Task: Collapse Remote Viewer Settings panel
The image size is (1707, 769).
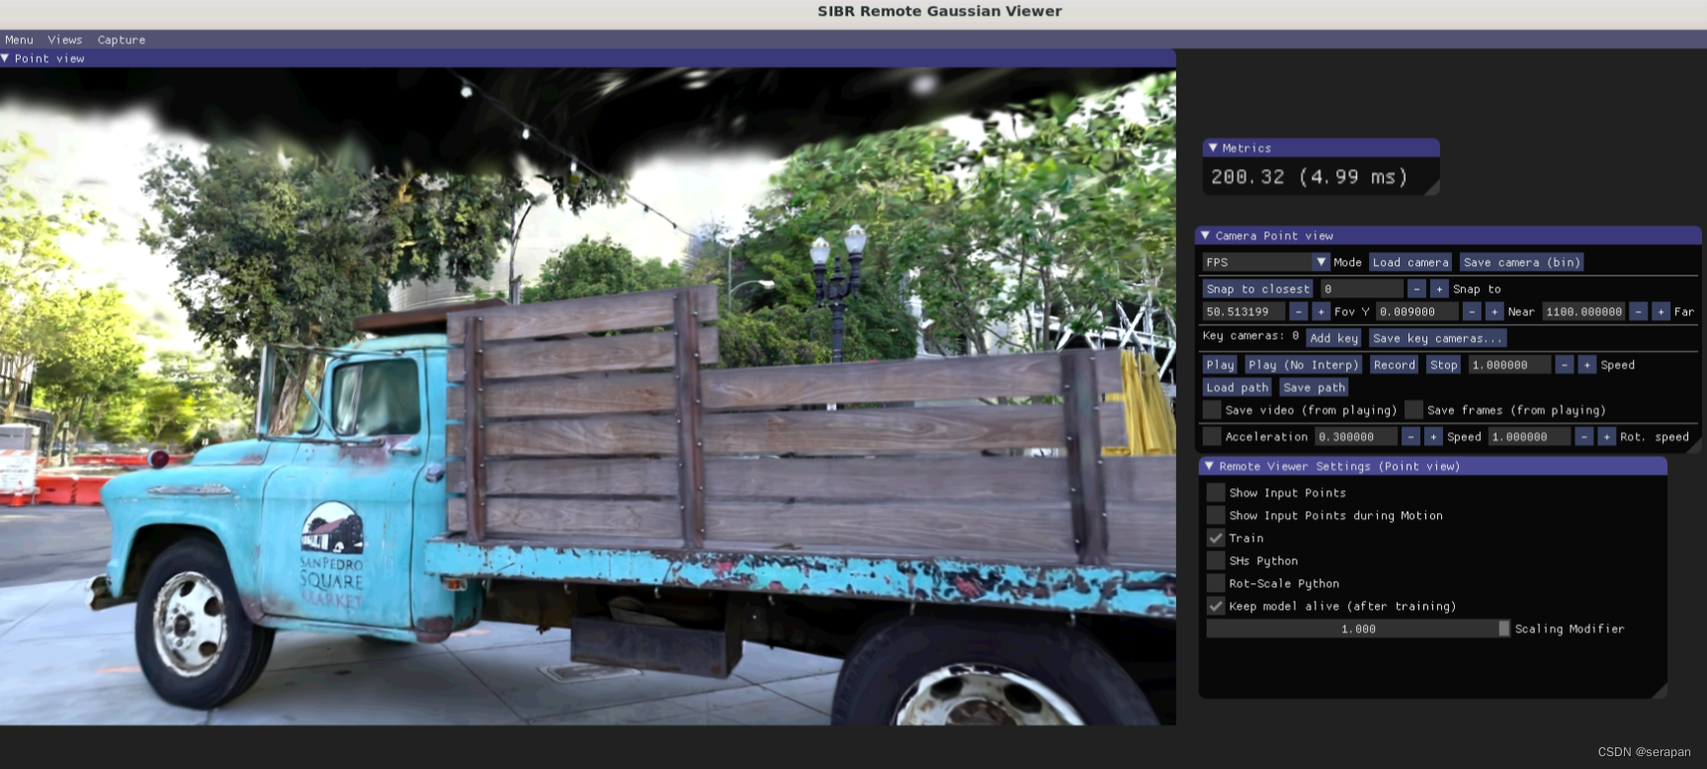Action: [1209, 466]
